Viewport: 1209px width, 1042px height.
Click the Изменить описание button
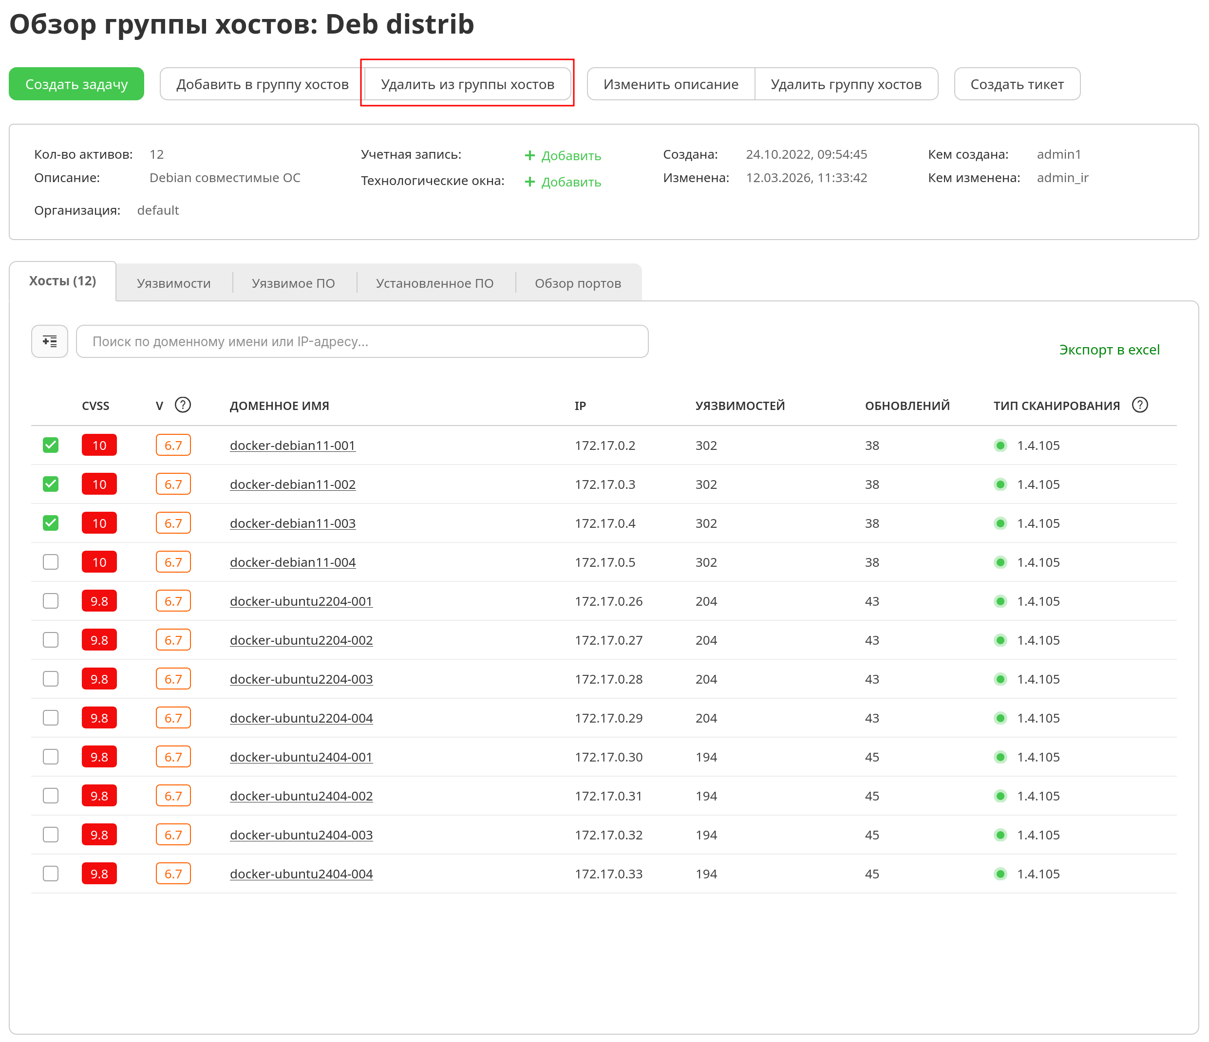[671, 84]
